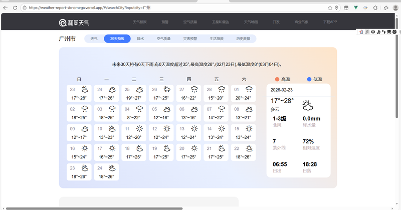This screenshot has width=401, height=210.
Task: Switch to the 天气 tab
Action: [x=94, y=39]
